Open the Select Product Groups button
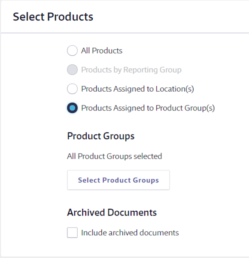The height and width of the screenshot is (258, 249). pyautogui.click(x=118, y=180)
